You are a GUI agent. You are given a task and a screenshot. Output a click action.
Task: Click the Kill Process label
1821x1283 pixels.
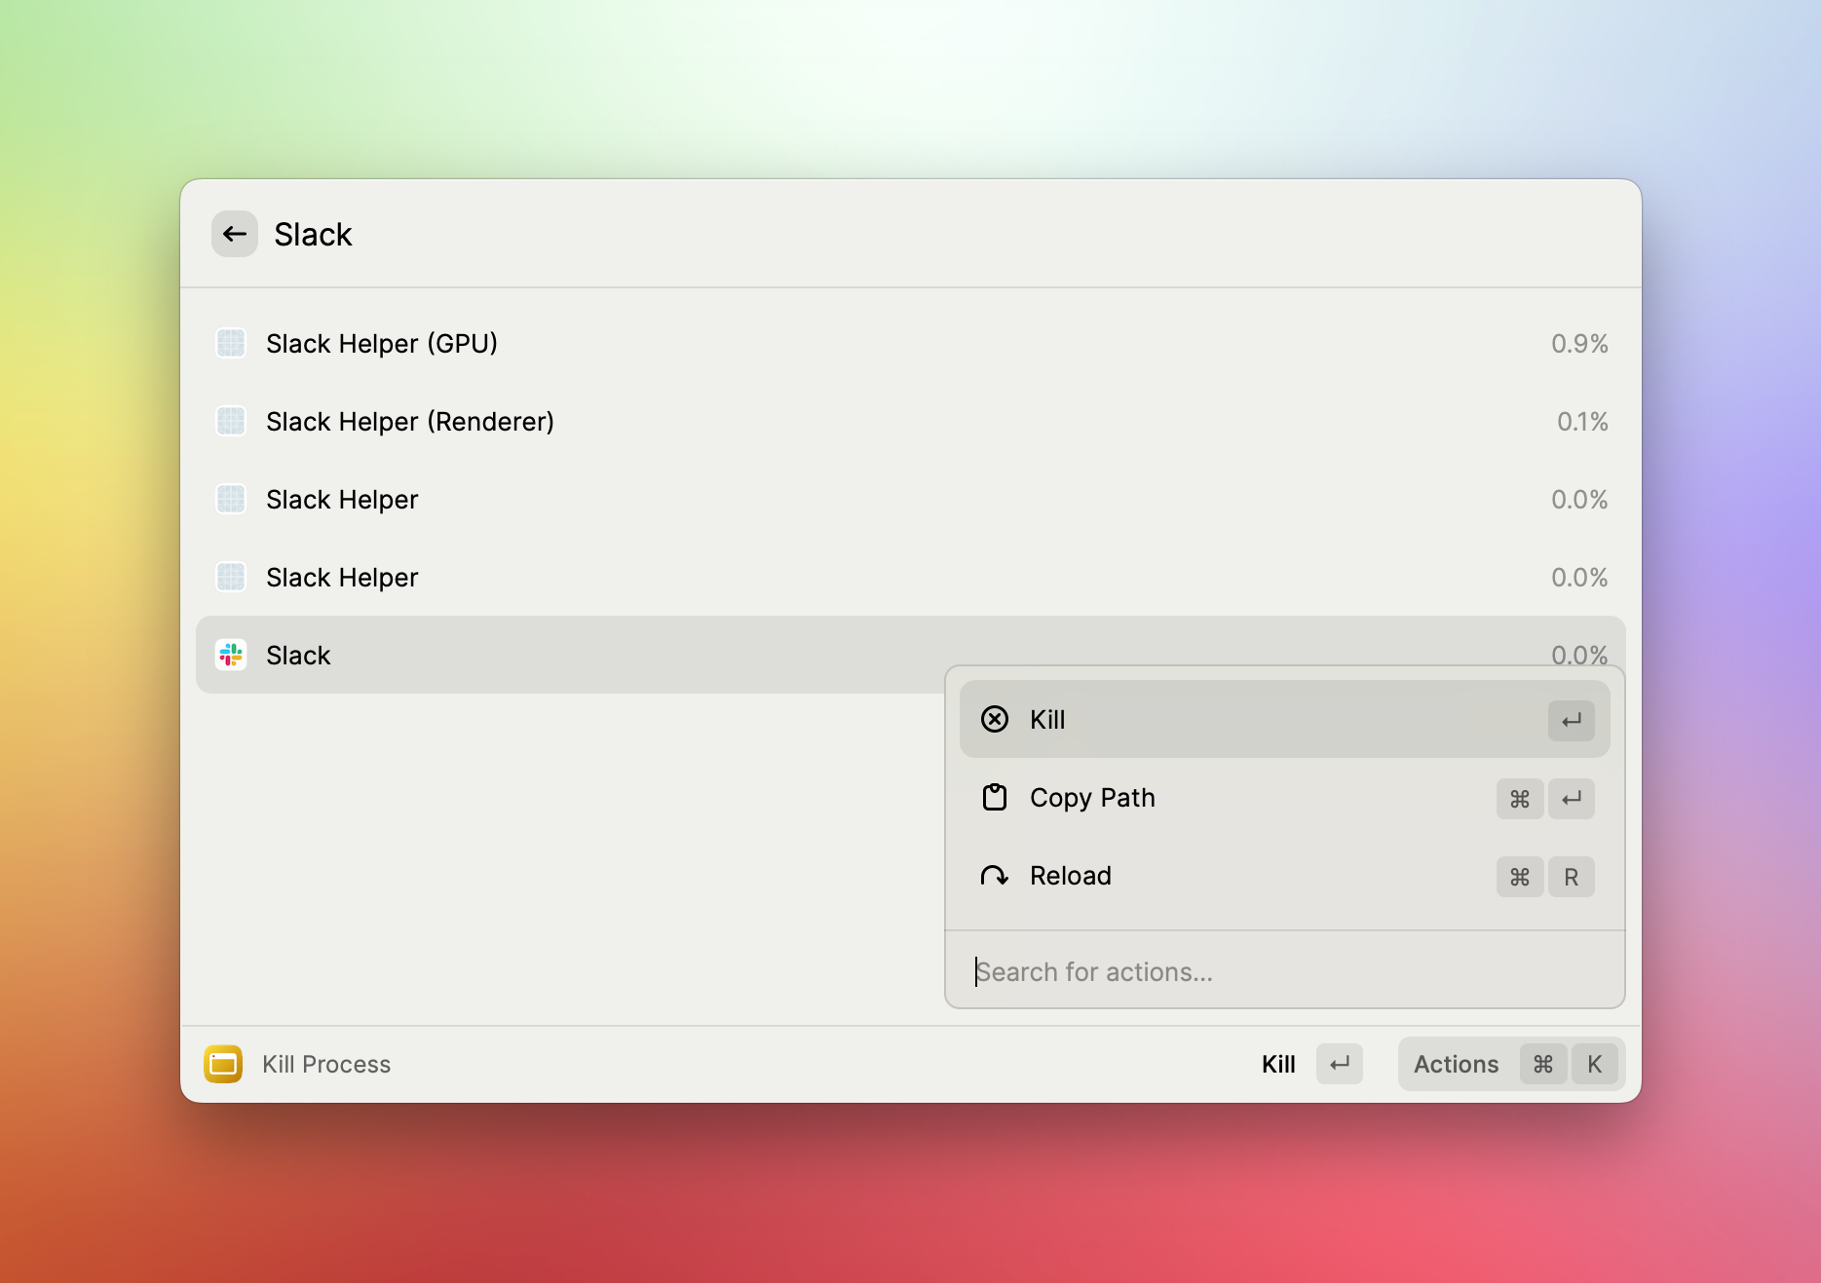[x=326, y=1064]
